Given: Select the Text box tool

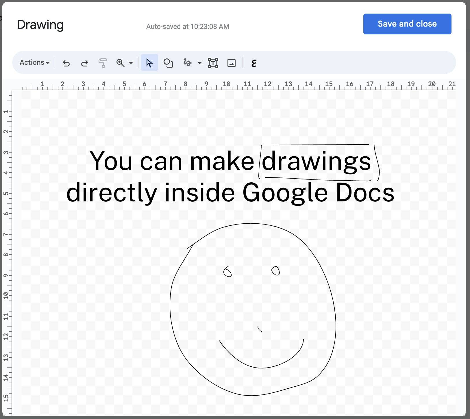Looking at the screenshot, I should point(213,63).
